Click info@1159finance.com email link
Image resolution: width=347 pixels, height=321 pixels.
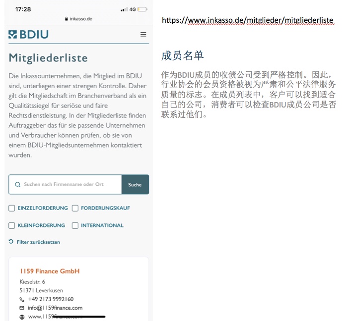pos(55,308)
